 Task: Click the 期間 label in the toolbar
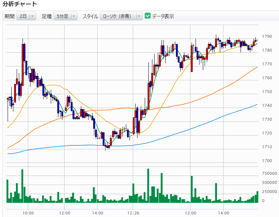click(9, 16)
